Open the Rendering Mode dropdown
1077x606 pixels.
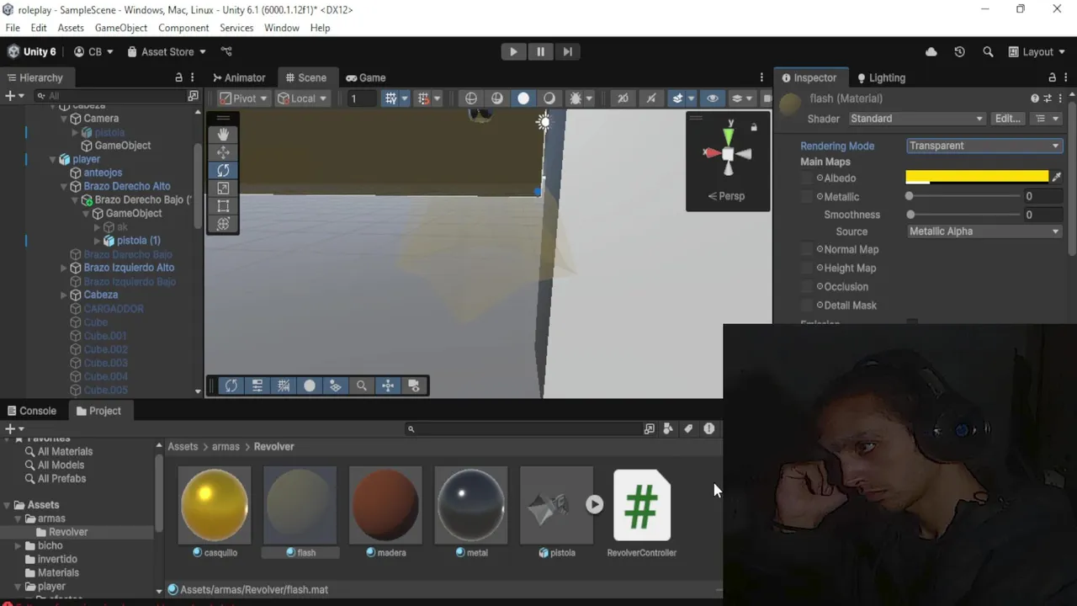pyautogui.click(x=984, y=146)
